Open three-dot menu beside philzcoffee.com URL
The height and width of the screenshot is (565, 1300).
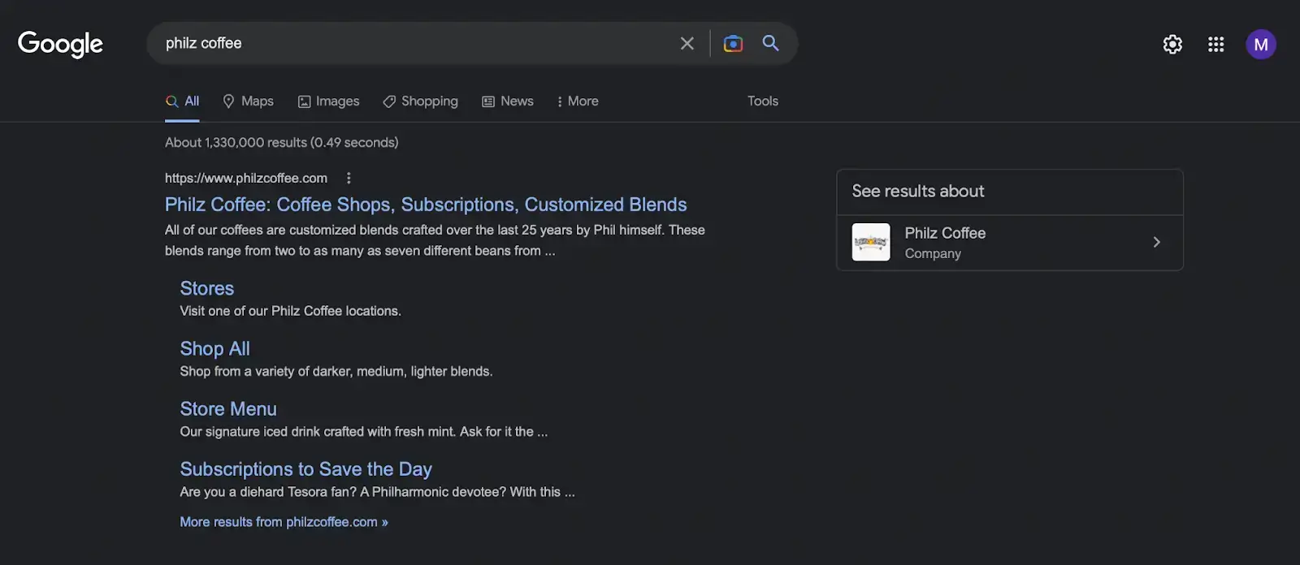349,178
